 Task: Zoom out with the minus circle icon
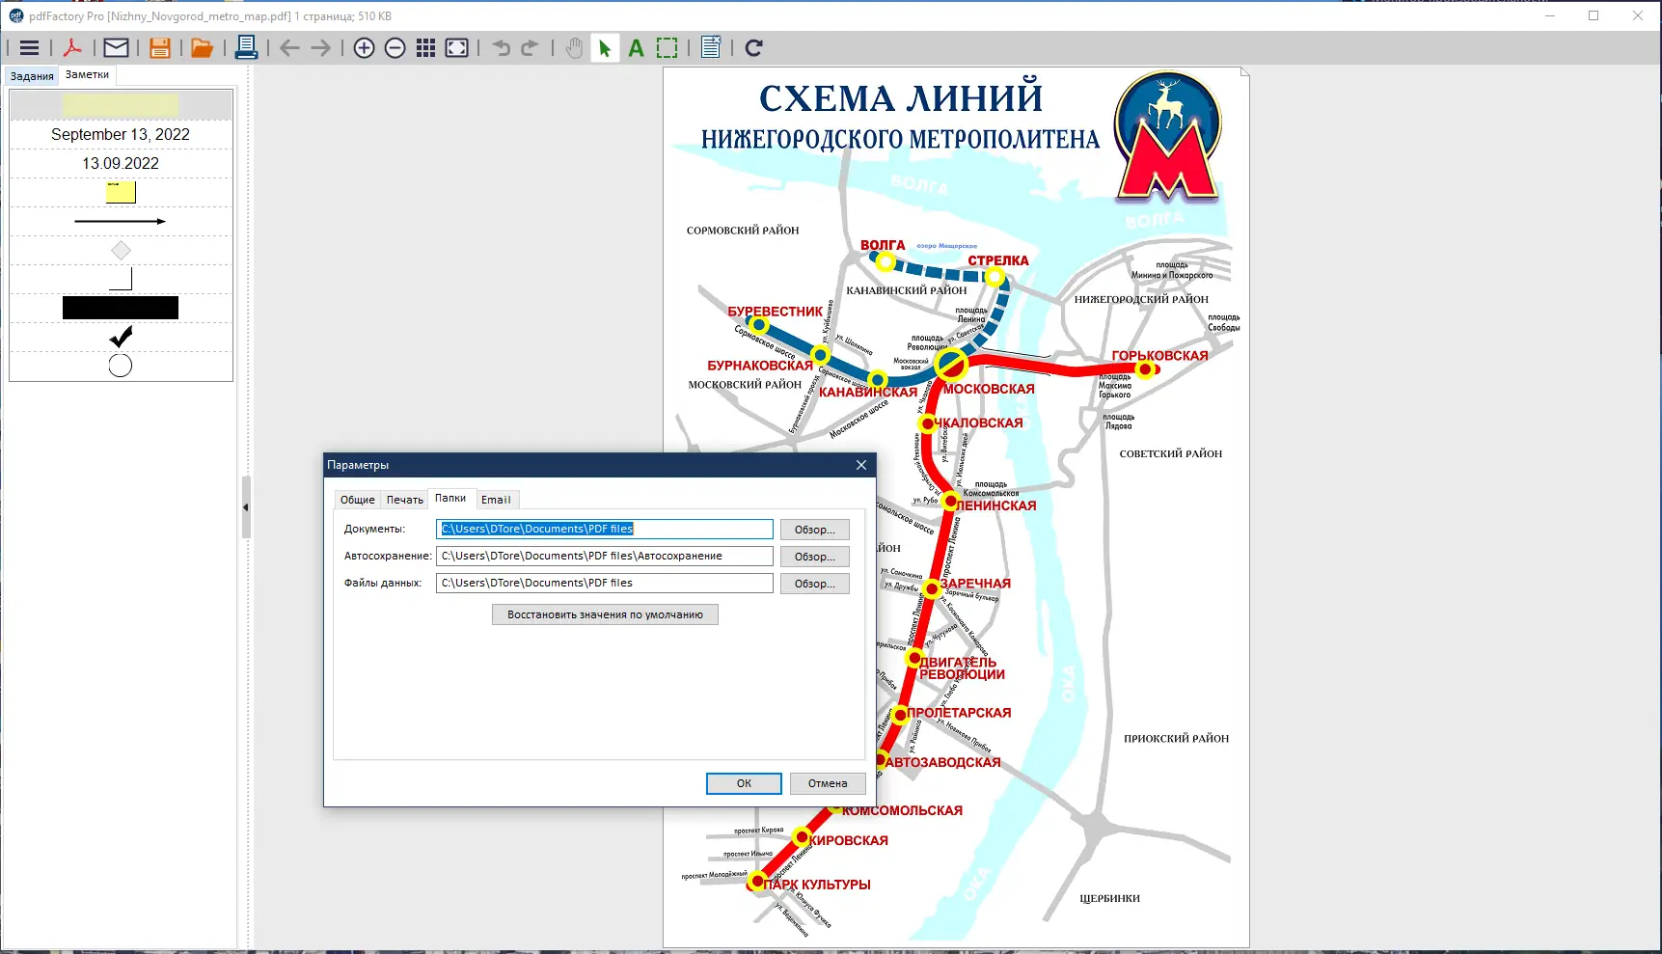point(395,48)
